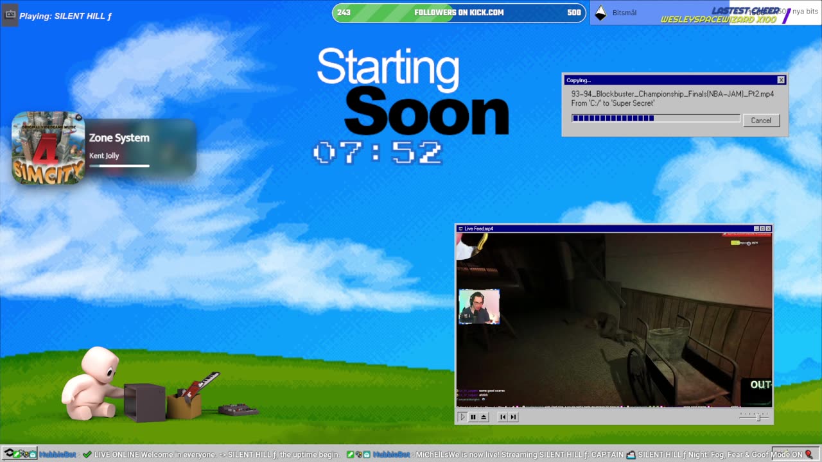Click the file copy progress bar
The height and width of the screenshot is (462, 822).
click(x=656, y=118)
